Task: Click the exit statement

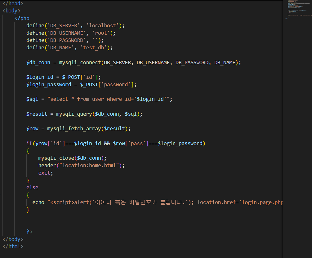Action: [44, 173]
